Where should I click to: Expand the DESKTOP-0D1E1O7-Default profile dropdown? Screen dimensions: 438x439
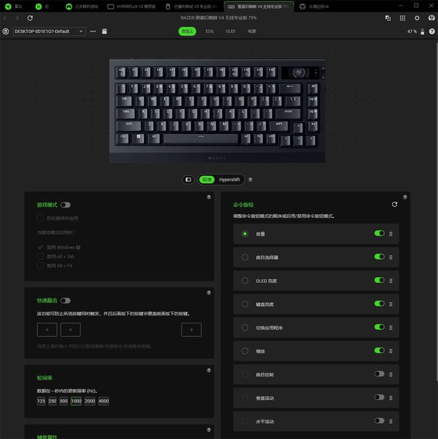coord(49,31)
